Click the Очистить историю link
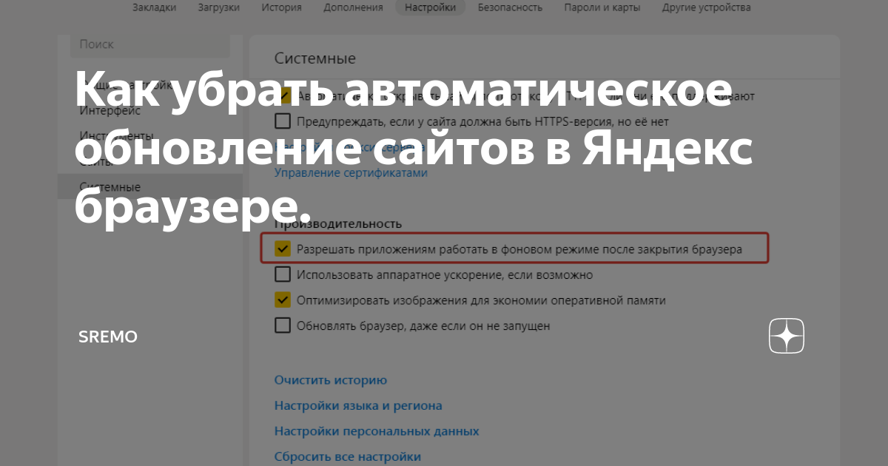This screenshot has height=466, width=888. coord(330,380)
